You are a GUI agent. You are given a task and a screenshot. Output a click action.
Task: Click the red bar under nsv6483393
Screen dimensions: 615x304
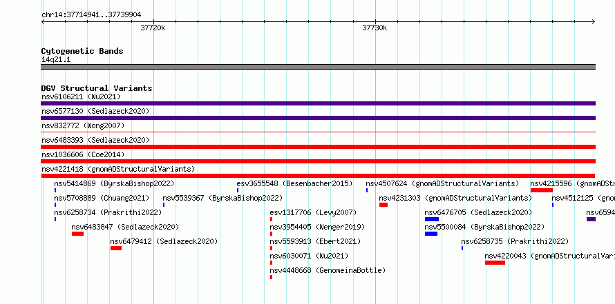tap(318, 147)
